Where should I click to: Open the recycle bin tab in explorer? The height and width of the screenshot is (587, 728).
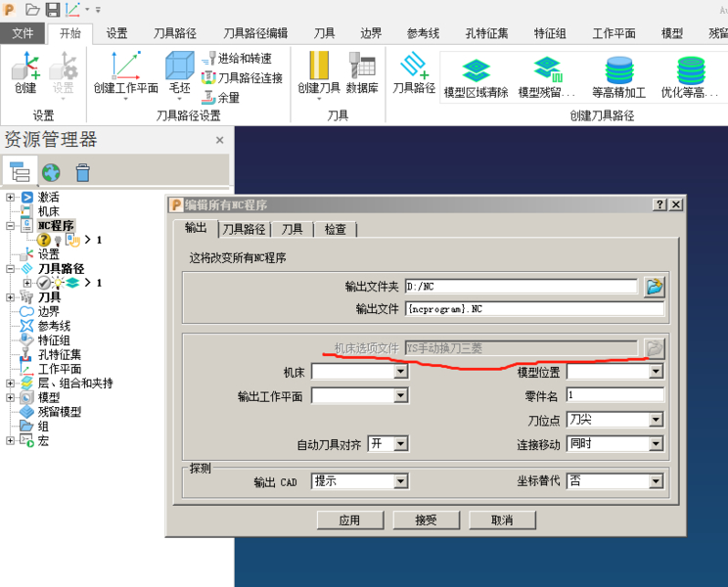[x=82, y=172]
